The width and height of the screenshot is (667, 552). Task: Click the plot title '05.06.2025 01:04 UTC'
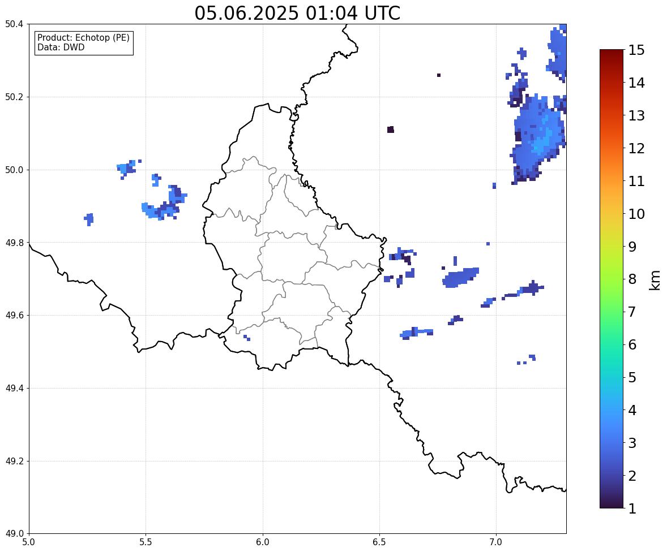pos(297,13)
